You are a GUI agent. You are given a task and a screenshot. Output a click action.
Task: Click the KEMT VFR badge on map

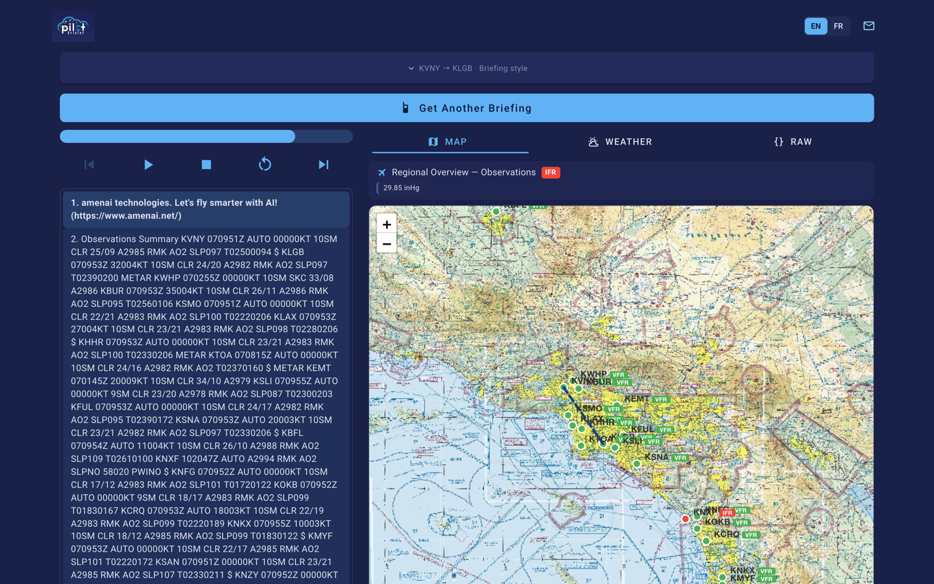click(660, 400)
